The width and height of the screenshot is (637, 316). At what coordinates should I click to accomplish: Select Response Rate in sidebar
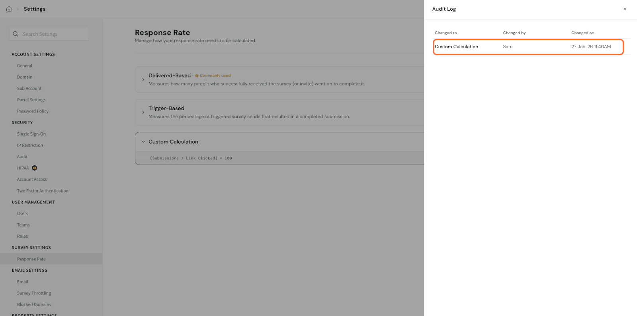pyautogui.click(x=31, y=259)
